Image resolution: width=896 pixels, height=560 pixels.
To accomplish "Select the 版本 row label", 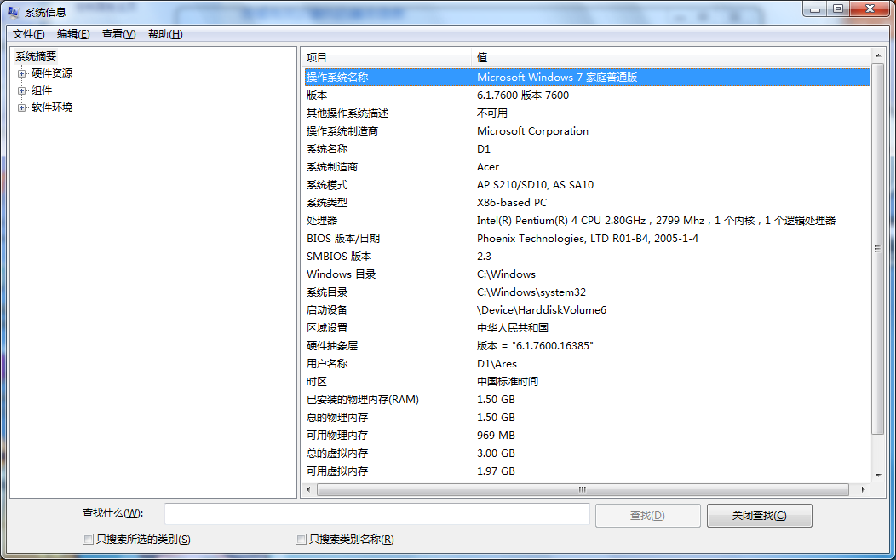I will 317,95.
